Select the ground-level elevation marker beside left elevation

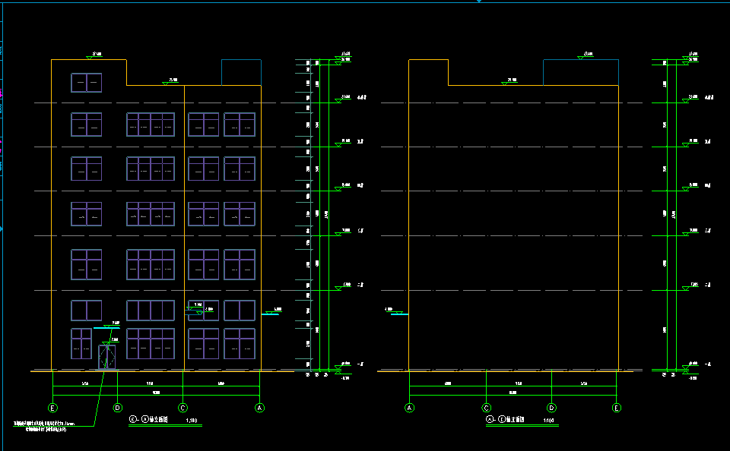point(338,368)
